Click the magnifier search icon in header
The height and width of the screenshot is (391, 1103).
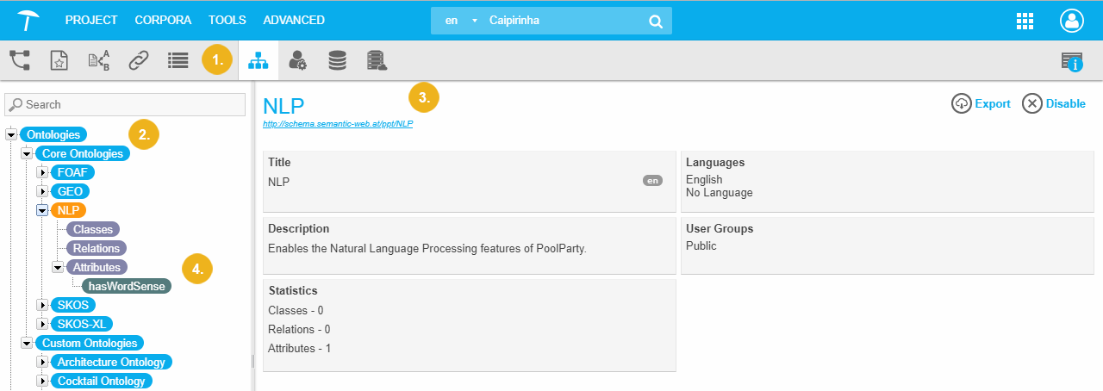[655, 21]
